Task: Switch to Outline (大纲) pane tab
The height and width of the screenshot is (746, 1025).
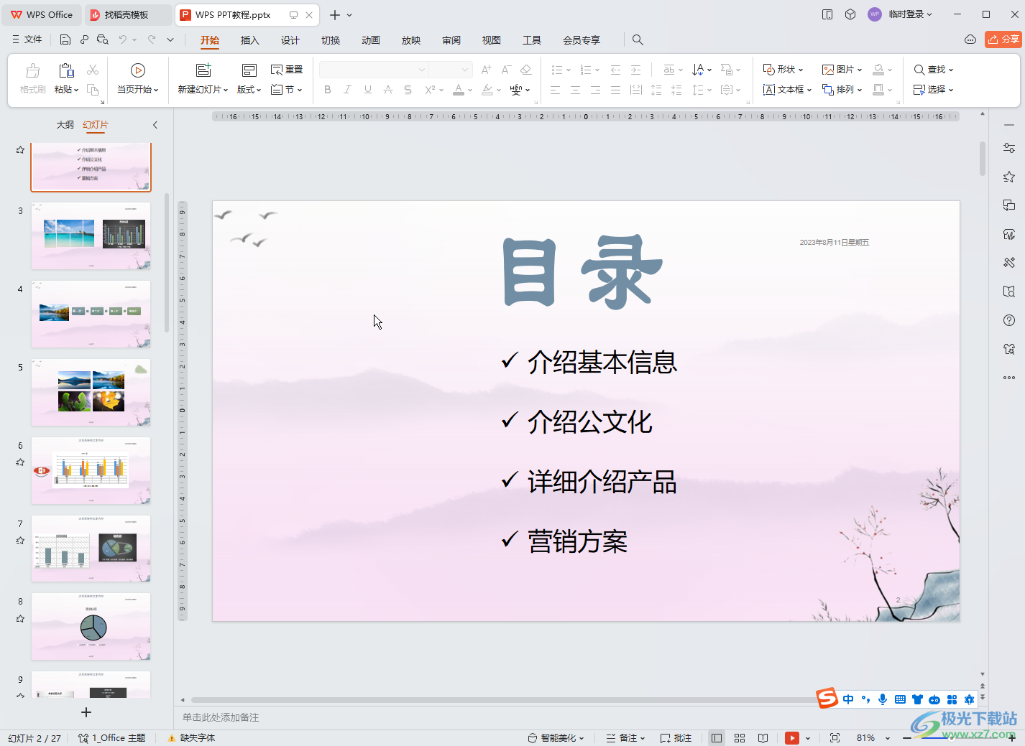Action: (x=65, y=125)
